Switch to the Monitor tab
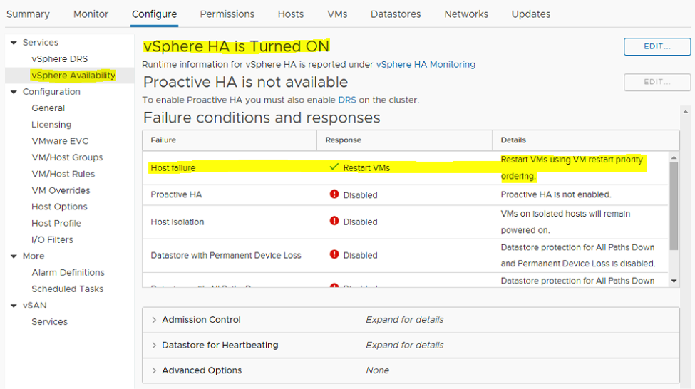This screenshot has width=695, height=389. 91,14
